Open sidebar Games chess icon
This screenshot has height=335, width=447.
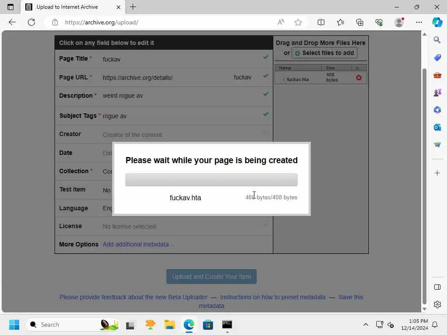[x=437, y=92]
